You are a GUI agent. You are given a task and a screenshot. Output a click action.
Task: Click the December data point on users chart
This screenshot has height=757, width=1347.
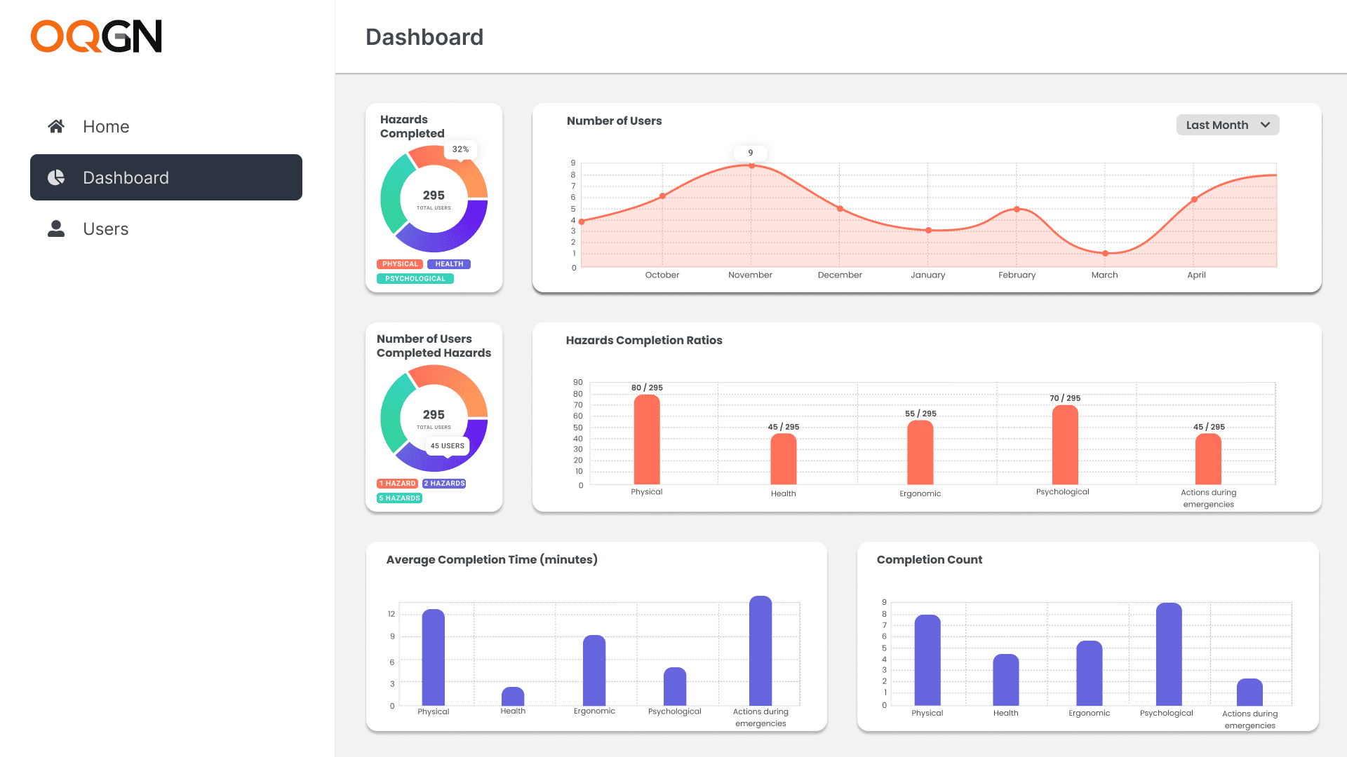click(840, 209)
